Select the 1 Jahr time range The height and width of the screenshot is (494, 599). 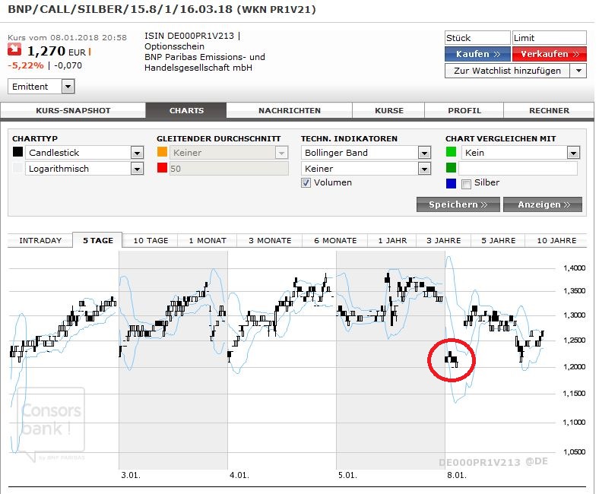tap(392, 240)
